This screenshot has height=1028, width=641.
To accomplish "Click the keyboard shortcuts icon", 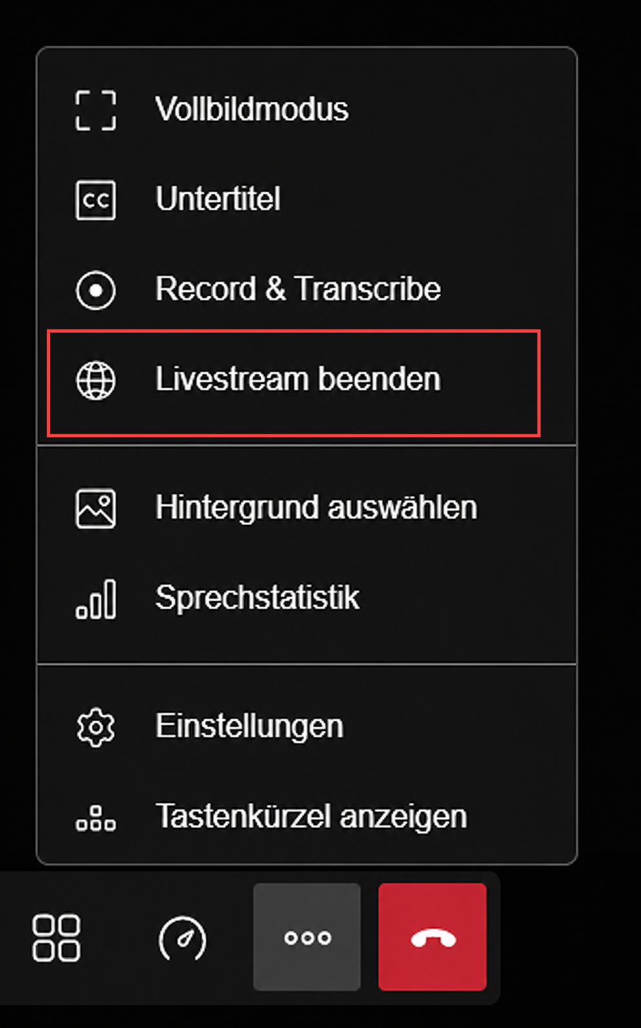I will [x=96, y=818].
